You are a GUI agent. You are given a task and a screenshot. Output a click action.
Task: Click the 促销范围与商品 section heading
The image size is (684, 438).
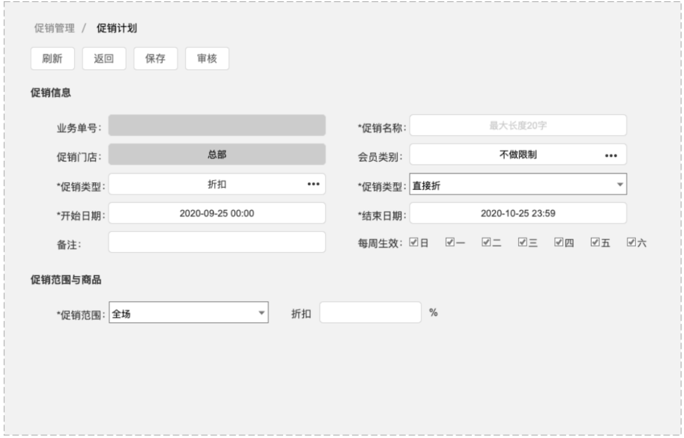click(x=66, y=280)
